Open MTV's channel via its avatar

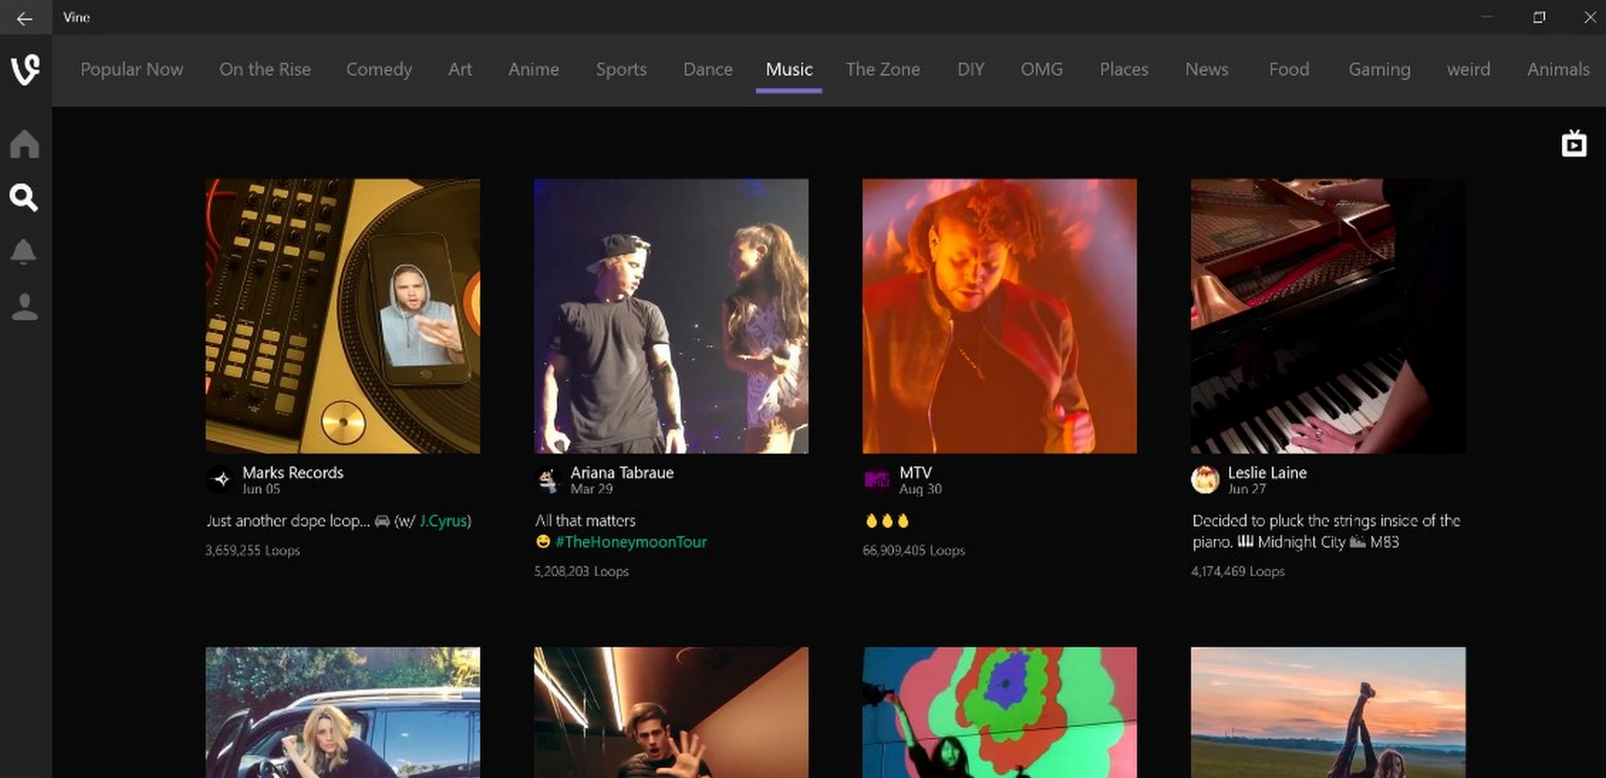[x=878, y=480]
